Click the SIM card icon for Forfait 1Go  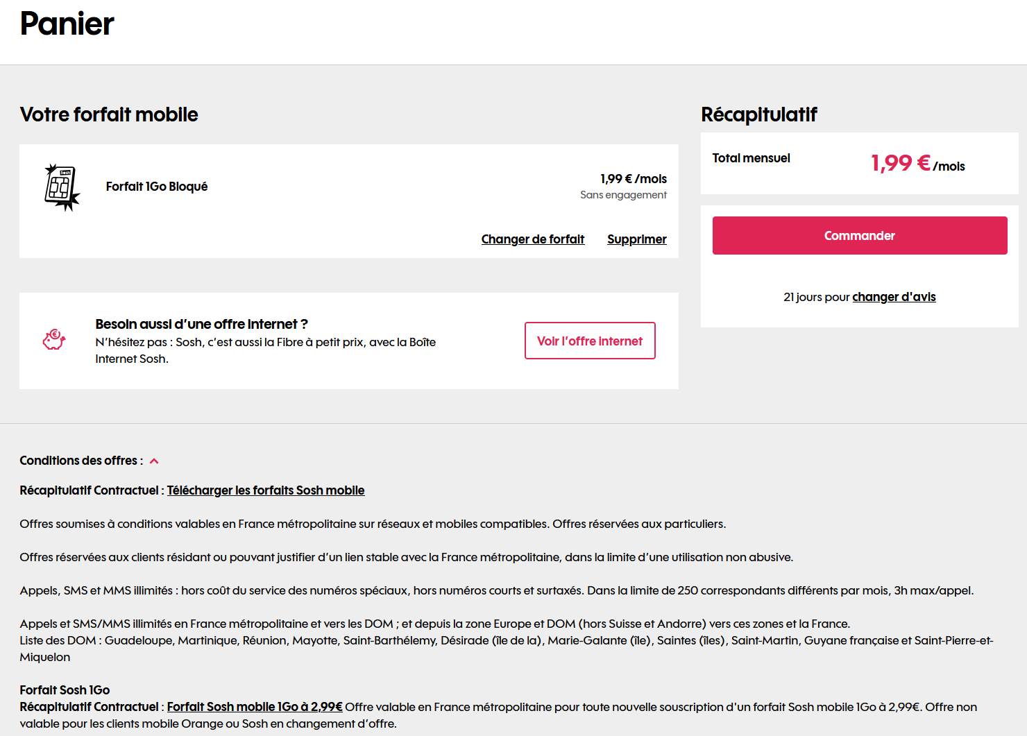(62, 187)
